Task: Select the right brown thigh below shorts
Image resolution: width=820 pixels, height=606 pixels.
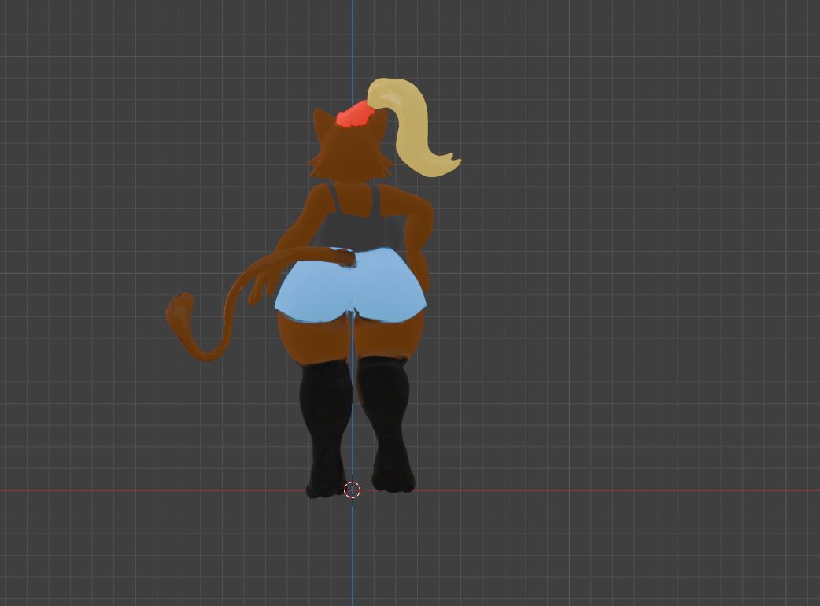Action: pos(389,336)
